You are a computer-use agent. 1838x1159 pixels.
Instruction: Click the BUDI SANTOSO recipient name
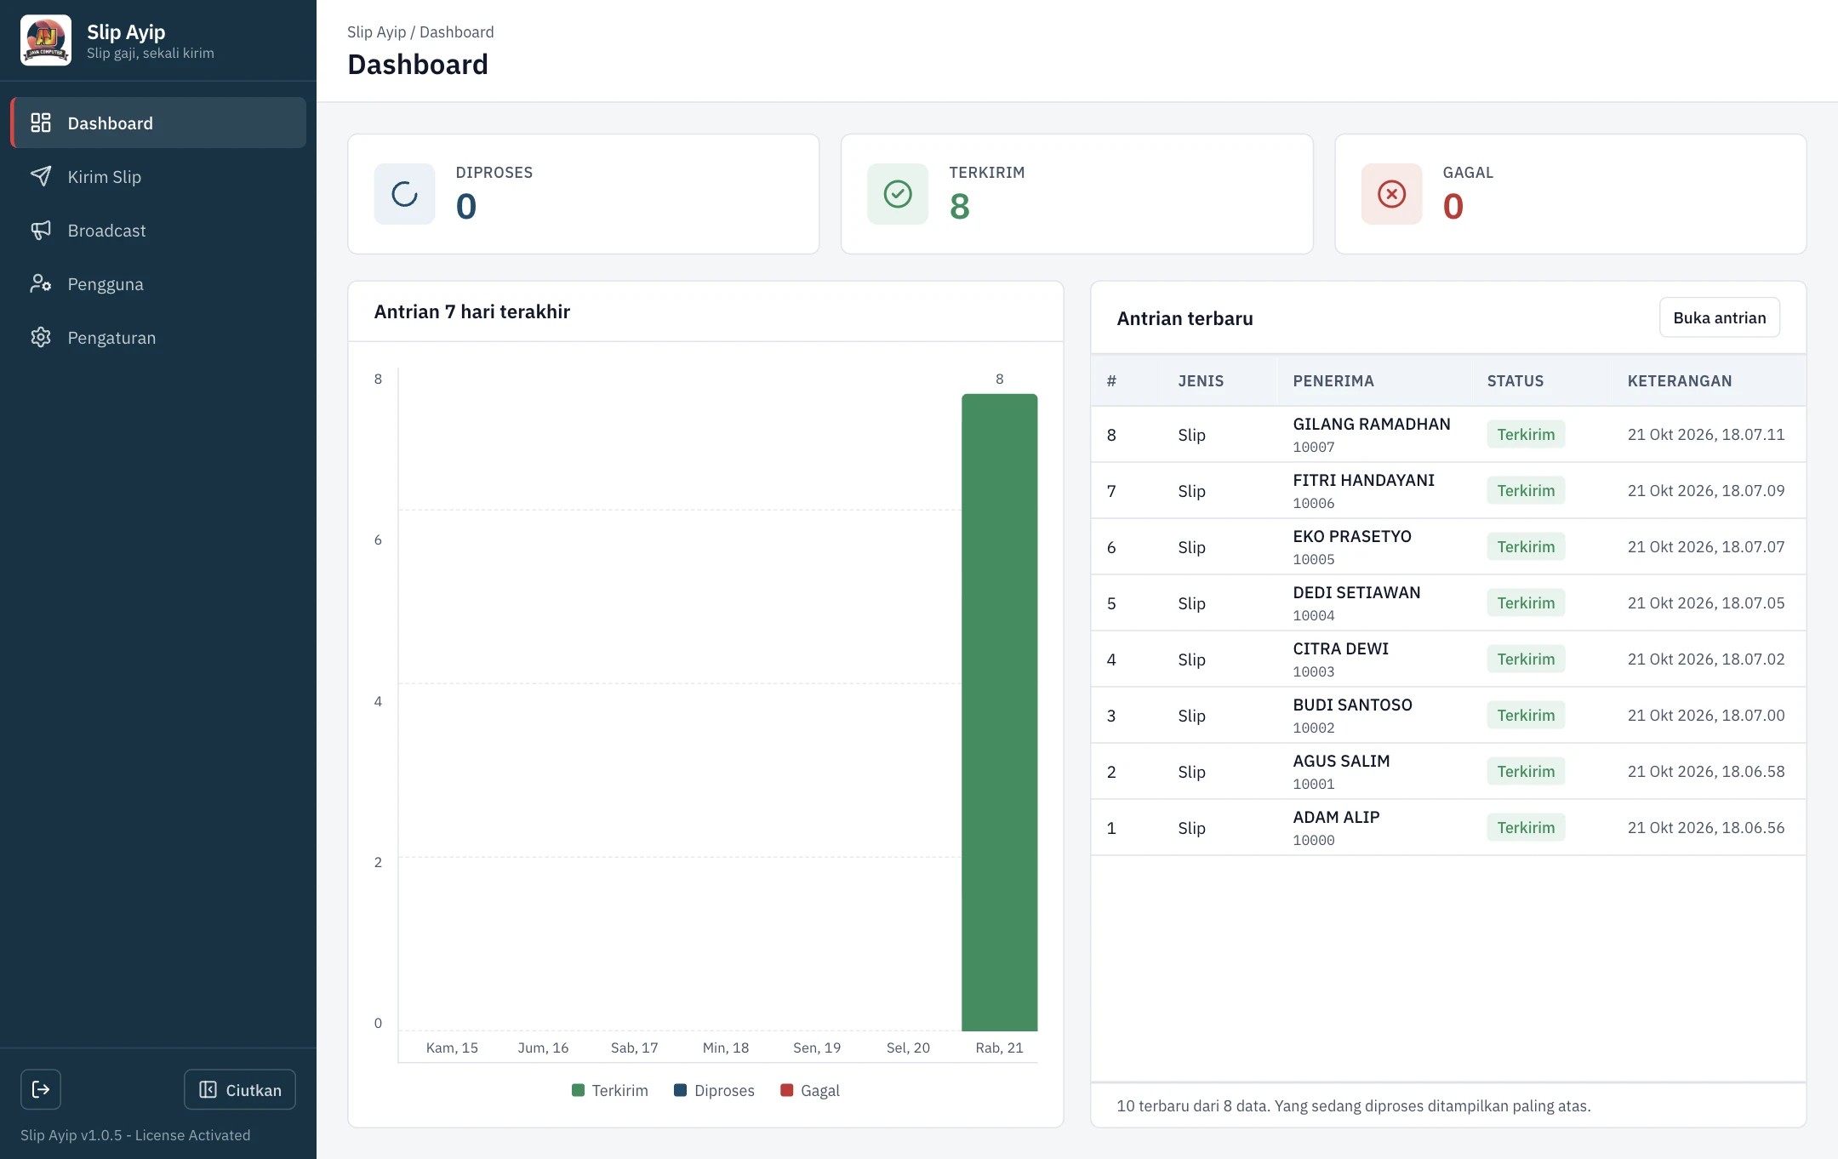click(x=1352, y=705)
